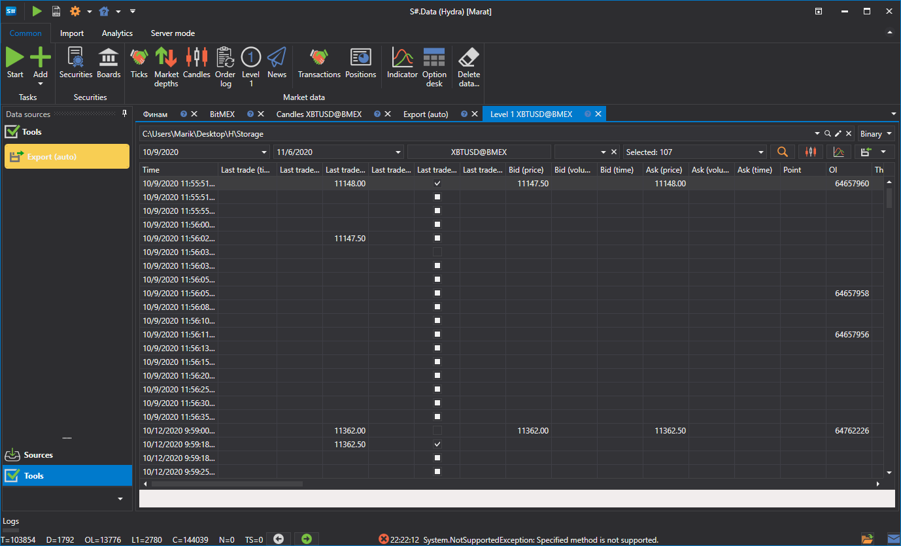The height and width of the screenshot is (546, 901).
Task: Toggle checkbox in the 10/9/2020 11:56:00 row
Action: pos(437,224)
